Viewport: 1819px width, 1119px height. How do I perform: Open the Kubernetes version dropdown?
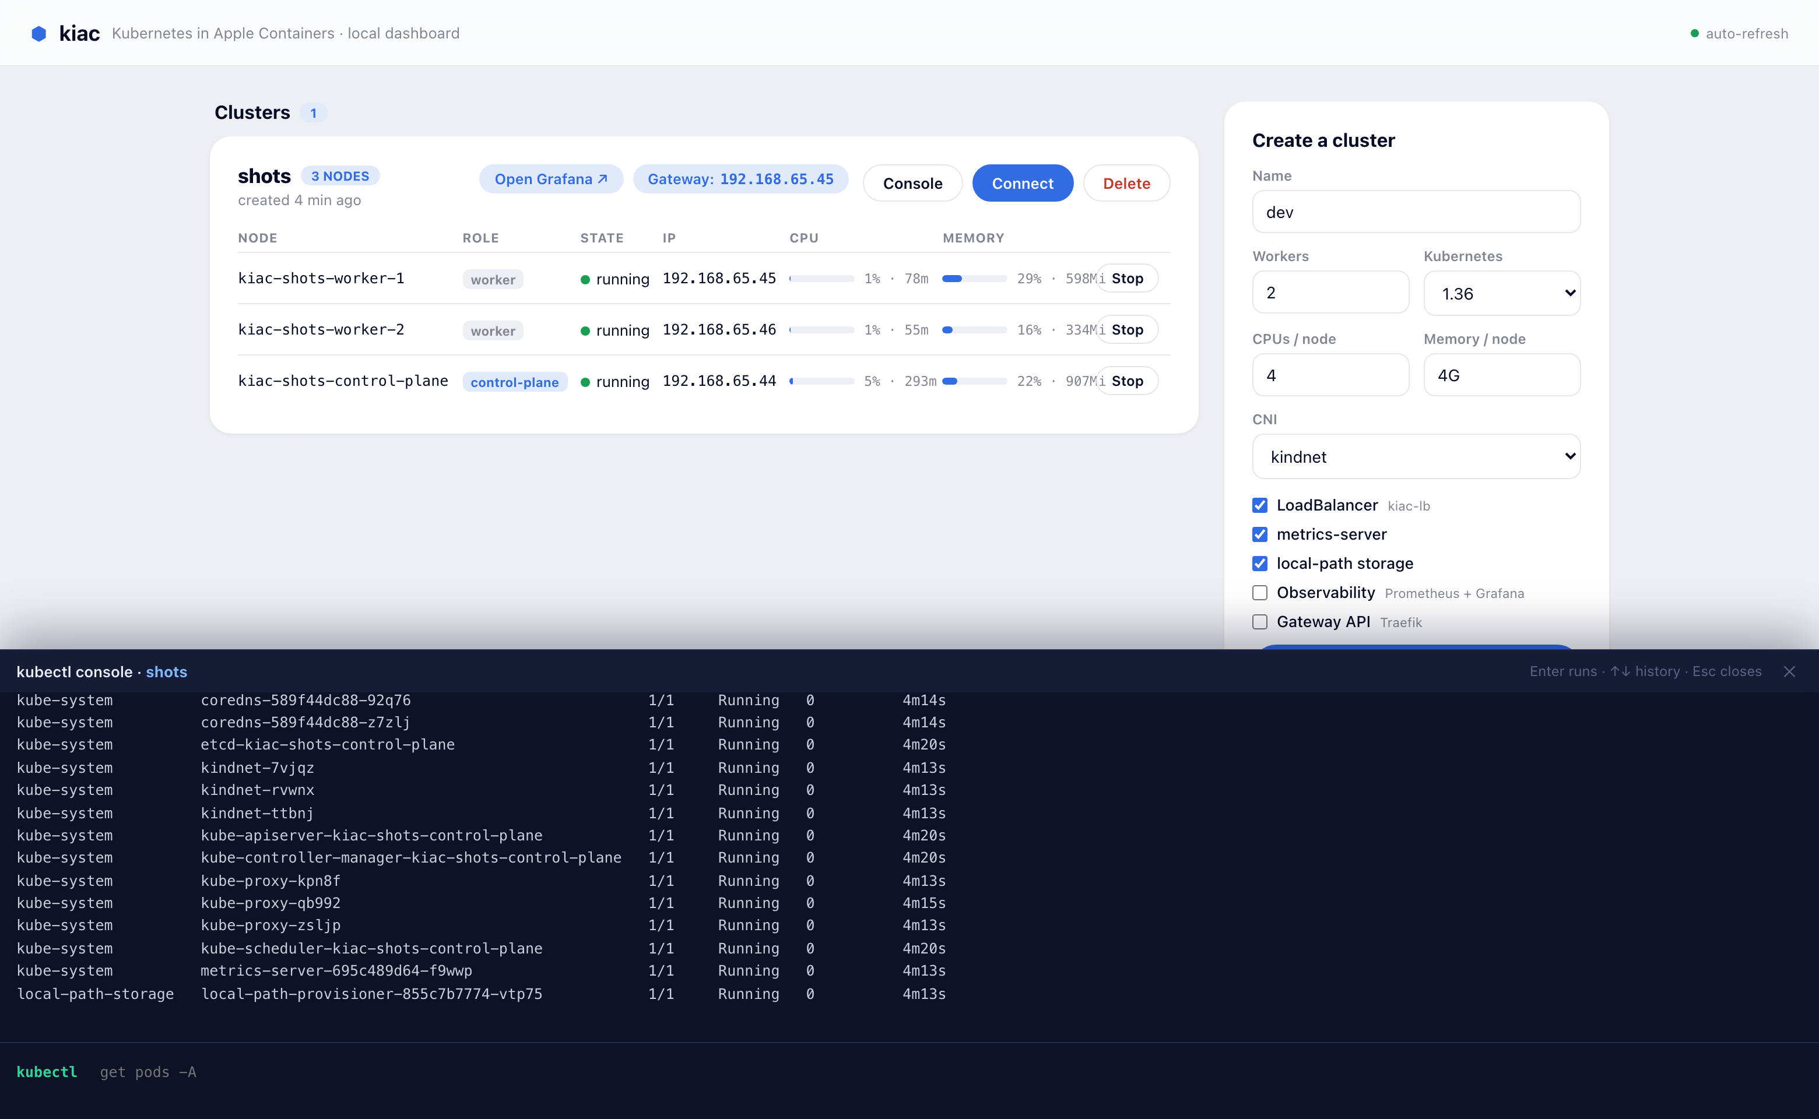[x=1502, y=293]
